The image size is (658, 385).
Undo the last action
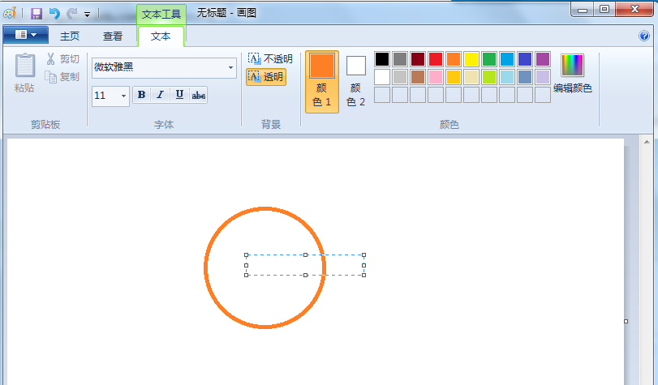point(54,14)
